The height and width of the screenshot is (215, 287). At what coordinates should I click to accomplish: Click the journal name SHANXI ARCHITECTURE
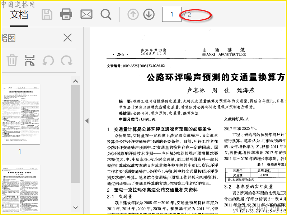[x=224, y=54]
